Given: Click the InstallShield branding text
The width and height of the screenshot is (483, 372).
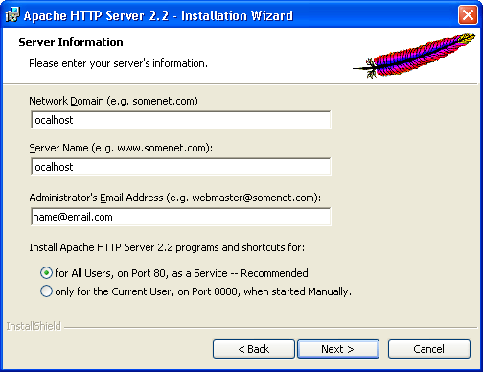Looking at the screenshot, I should click(x=34, y=326).
